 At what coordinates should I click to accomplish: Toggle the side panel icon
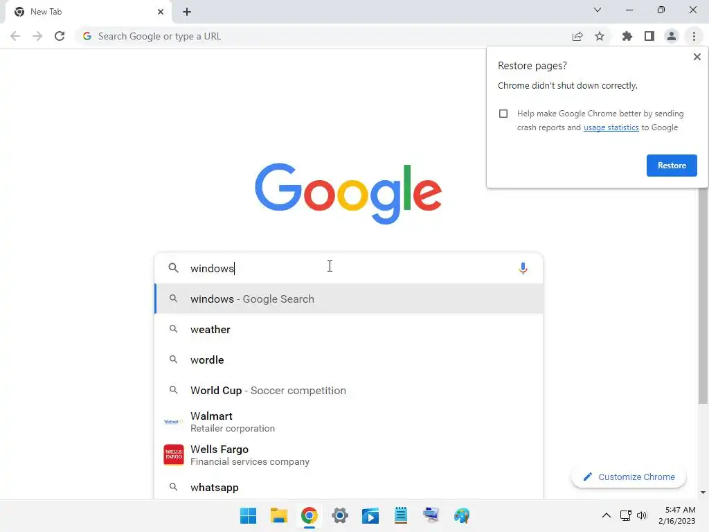[649, 36]
